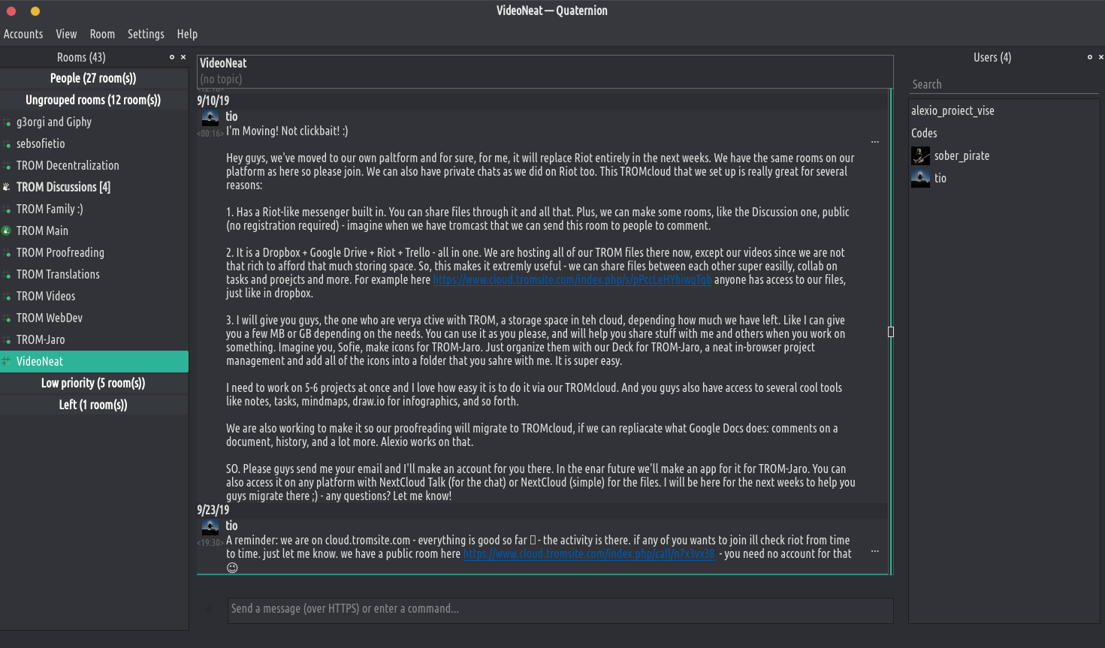Click the attach file paperclip icon
1105x648 pixels.
click(210, 609)
